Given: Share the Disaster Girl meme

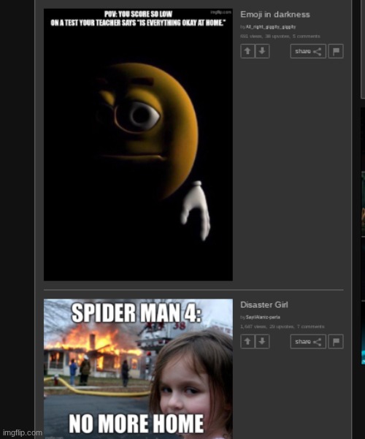Looking at the screenshot, I should (x=308, y=342).
